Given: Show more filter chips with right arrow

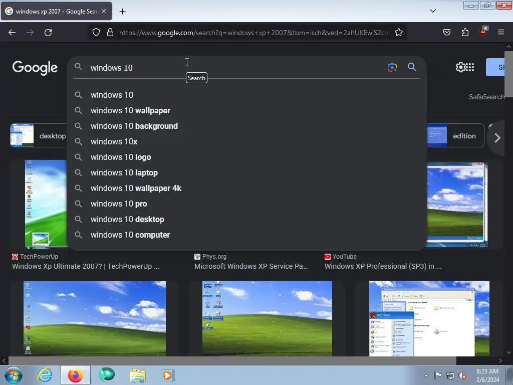Looking at the screenshot, I should point(497,138).
